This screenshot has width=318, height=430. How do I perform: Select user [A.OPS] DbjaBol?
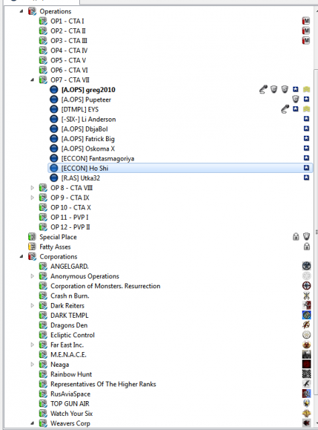tap(85, 129)
